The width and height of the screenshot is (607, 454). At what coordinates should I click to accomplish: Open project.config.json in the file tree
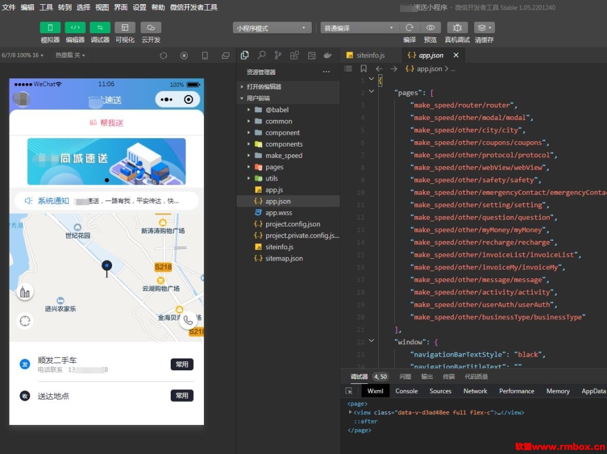289,224
